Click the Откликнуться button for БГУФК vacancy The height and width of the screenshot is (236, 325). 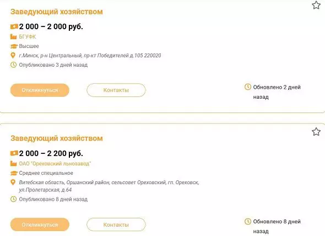(40, 90)
